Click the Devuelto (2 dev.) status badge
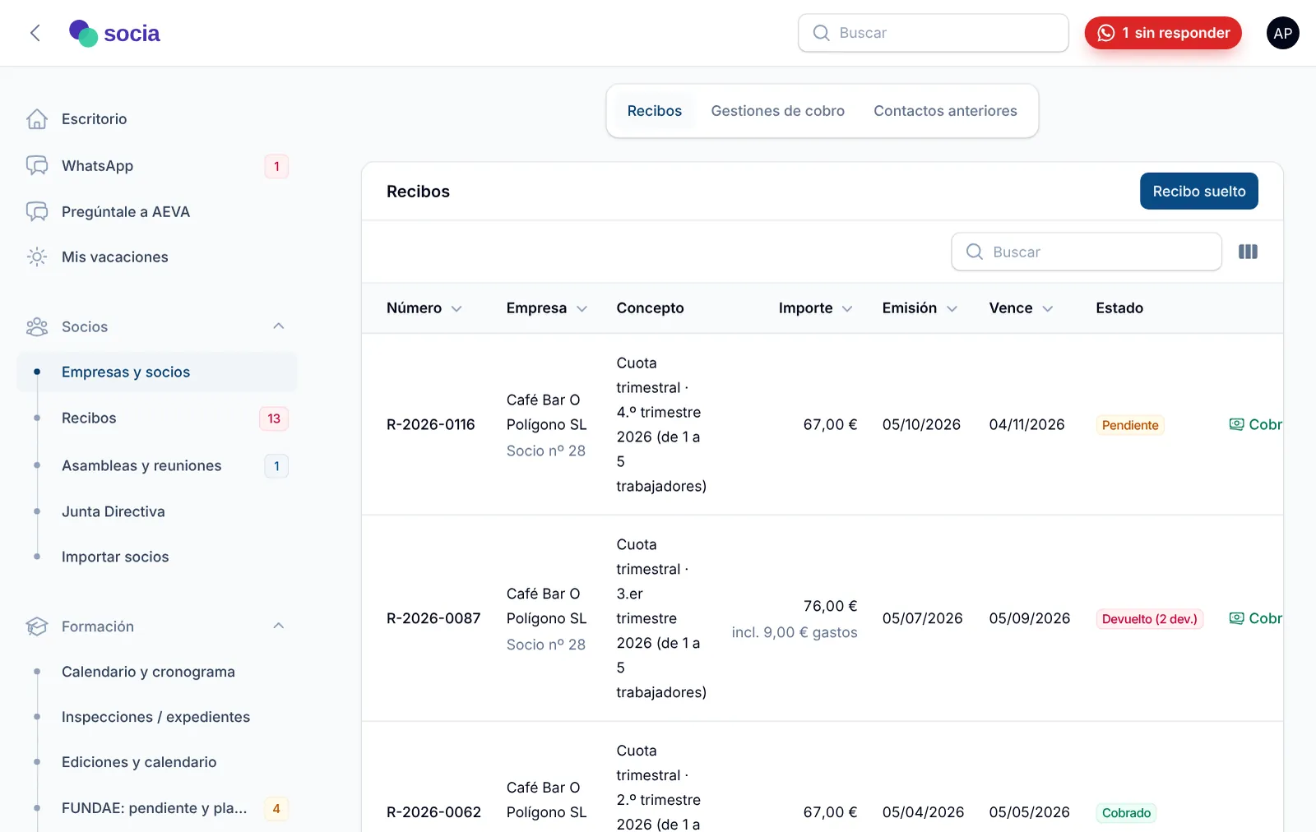1316x832 pixels. 1150,619
